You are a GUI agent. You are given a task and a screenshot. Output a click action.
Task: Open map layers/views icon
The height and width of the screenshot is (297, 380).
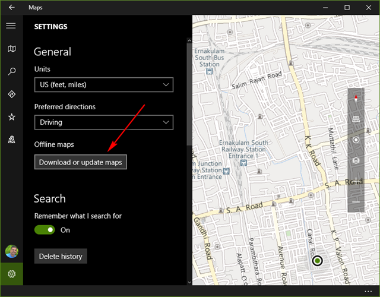point(356,160)
